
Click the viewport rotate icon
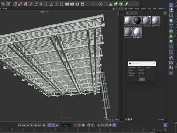(x=119, y=8)
